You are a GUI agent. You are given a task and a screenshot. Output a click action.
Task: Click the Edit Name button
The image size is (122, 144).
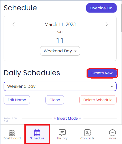pos(17,100)
